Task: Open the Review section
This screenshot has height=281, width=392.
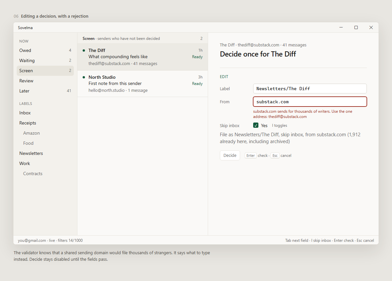Action: pyautogui.click(x=45, y=81)
